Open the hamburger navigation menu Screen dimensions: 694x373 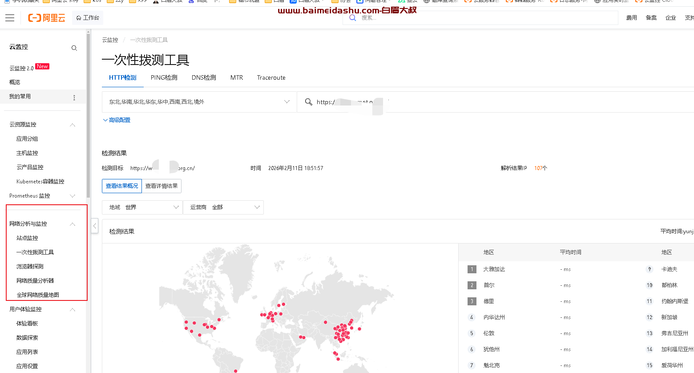[10, 18]
